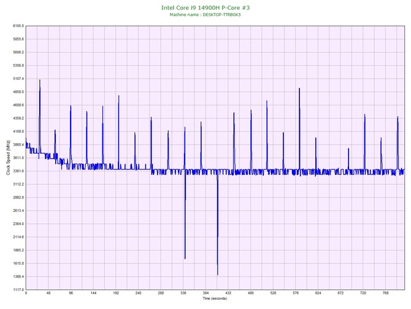Click the 576 x-axis tick label

[x=296, y=293]
